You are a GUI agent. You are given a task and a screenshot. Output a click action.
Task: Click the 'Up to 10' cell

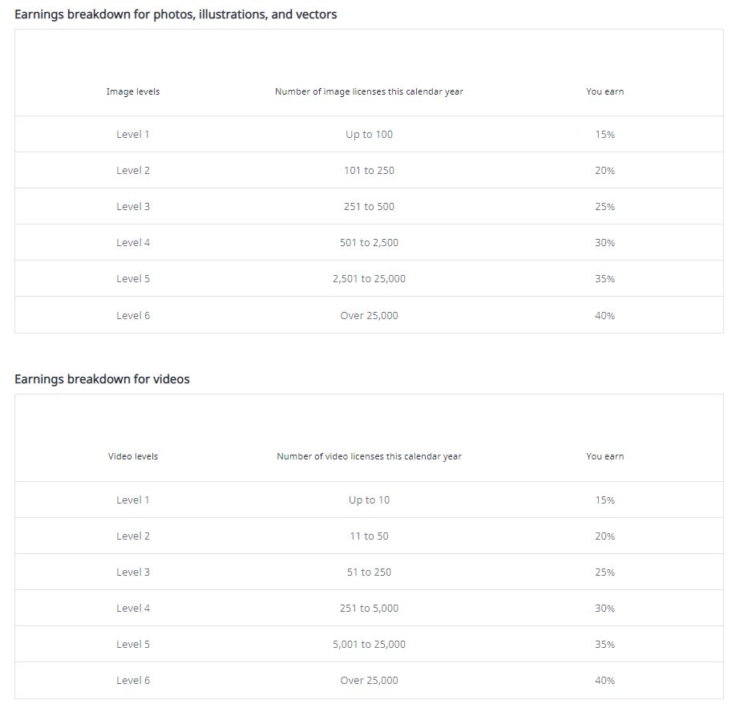tap(369, 500)
